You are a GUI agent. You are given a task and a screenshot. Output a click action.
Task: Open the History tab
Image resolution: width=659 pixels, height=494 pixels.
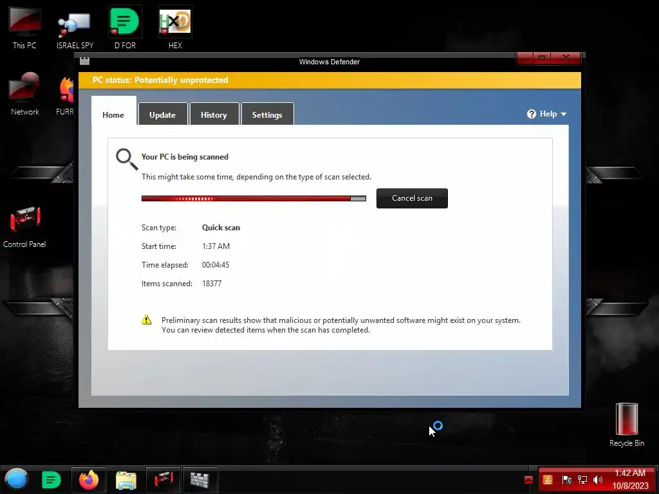tap(214, 114)
